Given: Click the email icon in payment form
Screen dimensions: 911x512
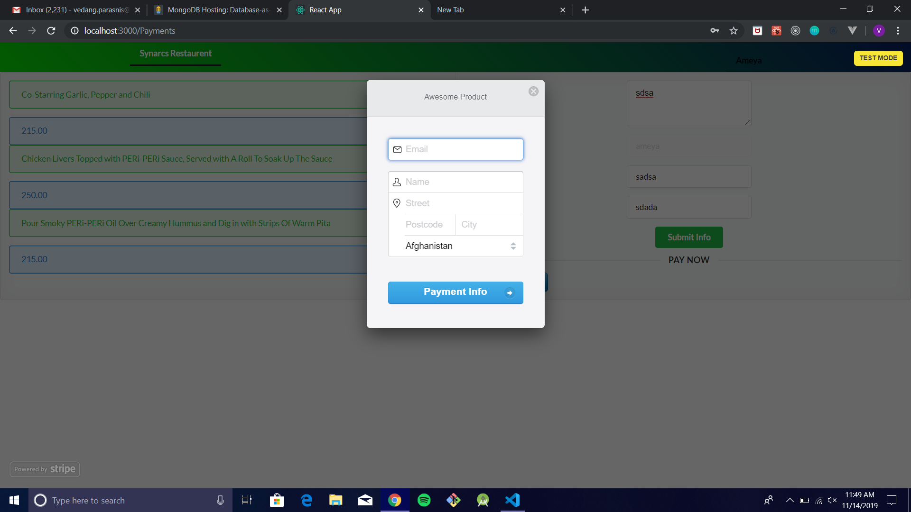Looking at the screenshot, I should pos(397,149).
